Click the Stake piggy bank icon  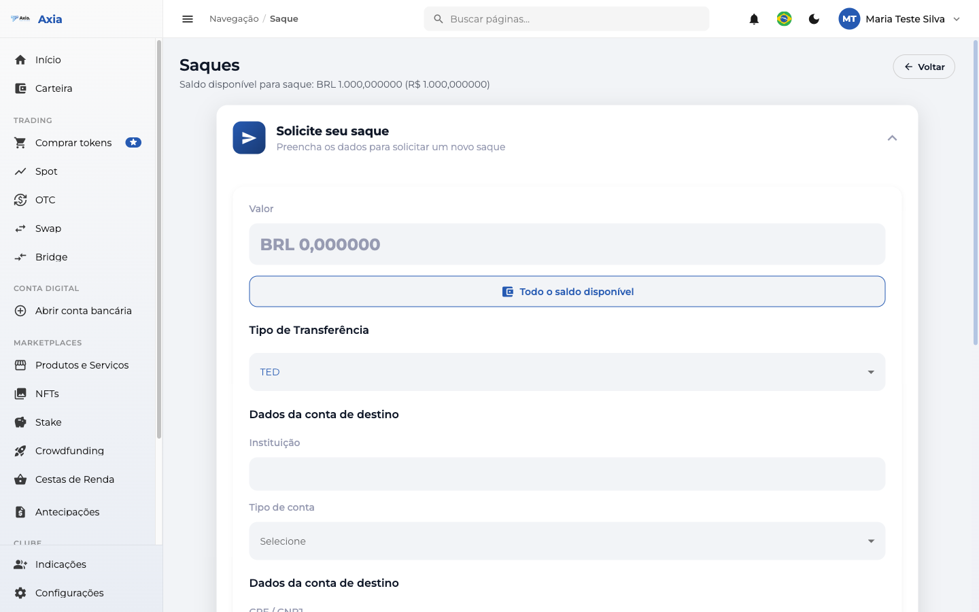coord(20,422)
